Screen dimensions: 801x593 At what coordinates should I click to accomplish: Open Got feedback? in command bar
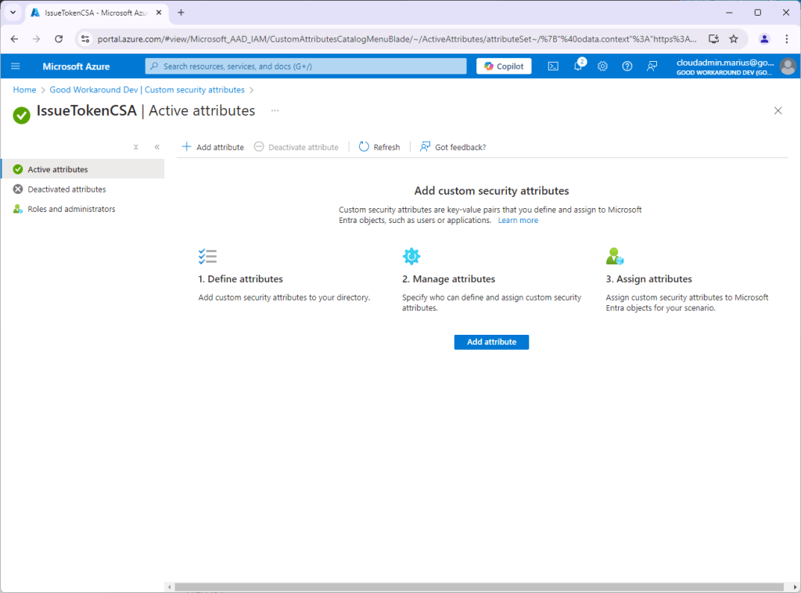pyautogui.click(x=453, y=147)
